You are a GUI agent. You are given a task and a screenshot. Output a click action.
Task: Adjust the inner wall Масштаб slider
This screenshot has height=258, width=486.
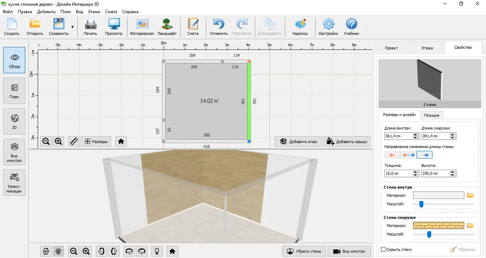421,204
